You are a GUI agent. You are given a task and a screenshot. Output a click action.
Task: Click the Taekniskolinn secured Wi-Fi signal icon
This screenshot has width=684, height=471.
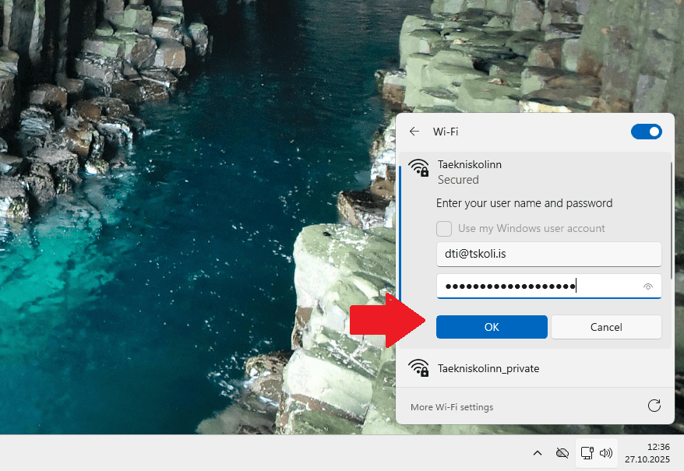pyautogui.click(x=419, y=168)
